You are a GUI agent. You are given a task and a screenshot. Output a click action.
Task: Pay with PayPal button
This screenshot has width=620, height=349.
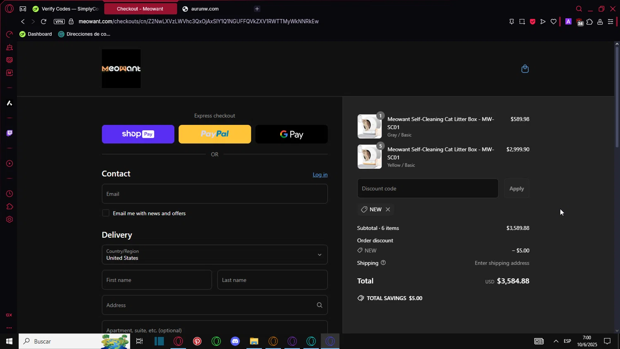[x=215, y=134]
